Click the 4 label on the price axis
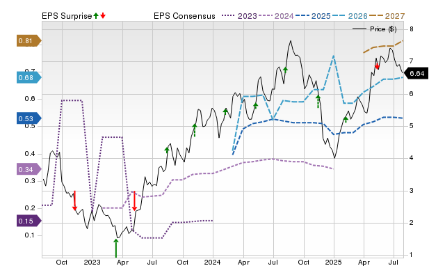This screenshot has width=445, height=266. (x=411, y=158)
